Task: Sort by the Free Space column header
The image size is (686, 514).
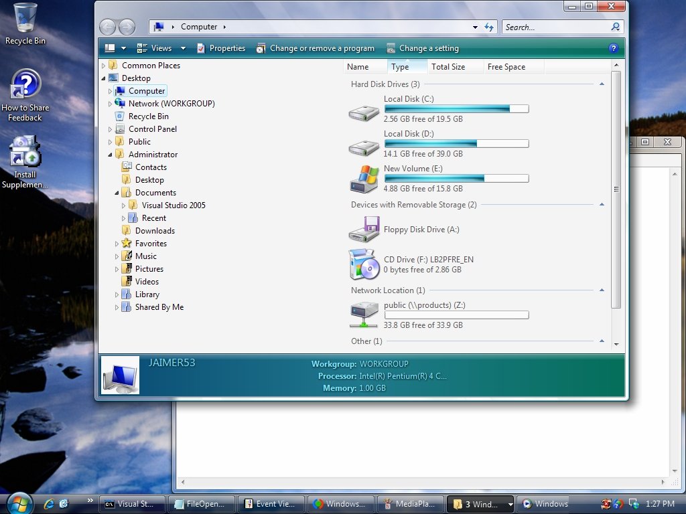Action: click(x=506, y=67)
